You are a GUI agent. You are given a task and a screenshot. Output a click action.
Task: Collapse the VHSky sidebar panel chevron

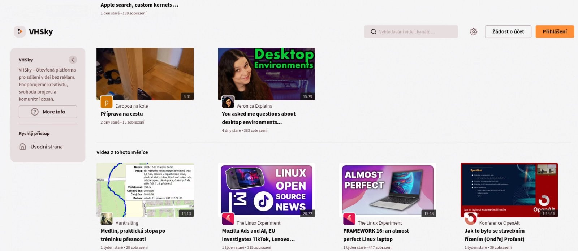[73, 60]
